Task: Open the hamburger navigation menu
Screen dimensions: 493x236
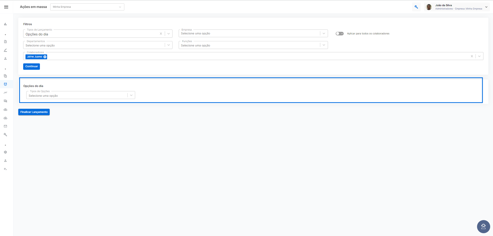Action: coord(6,7)
